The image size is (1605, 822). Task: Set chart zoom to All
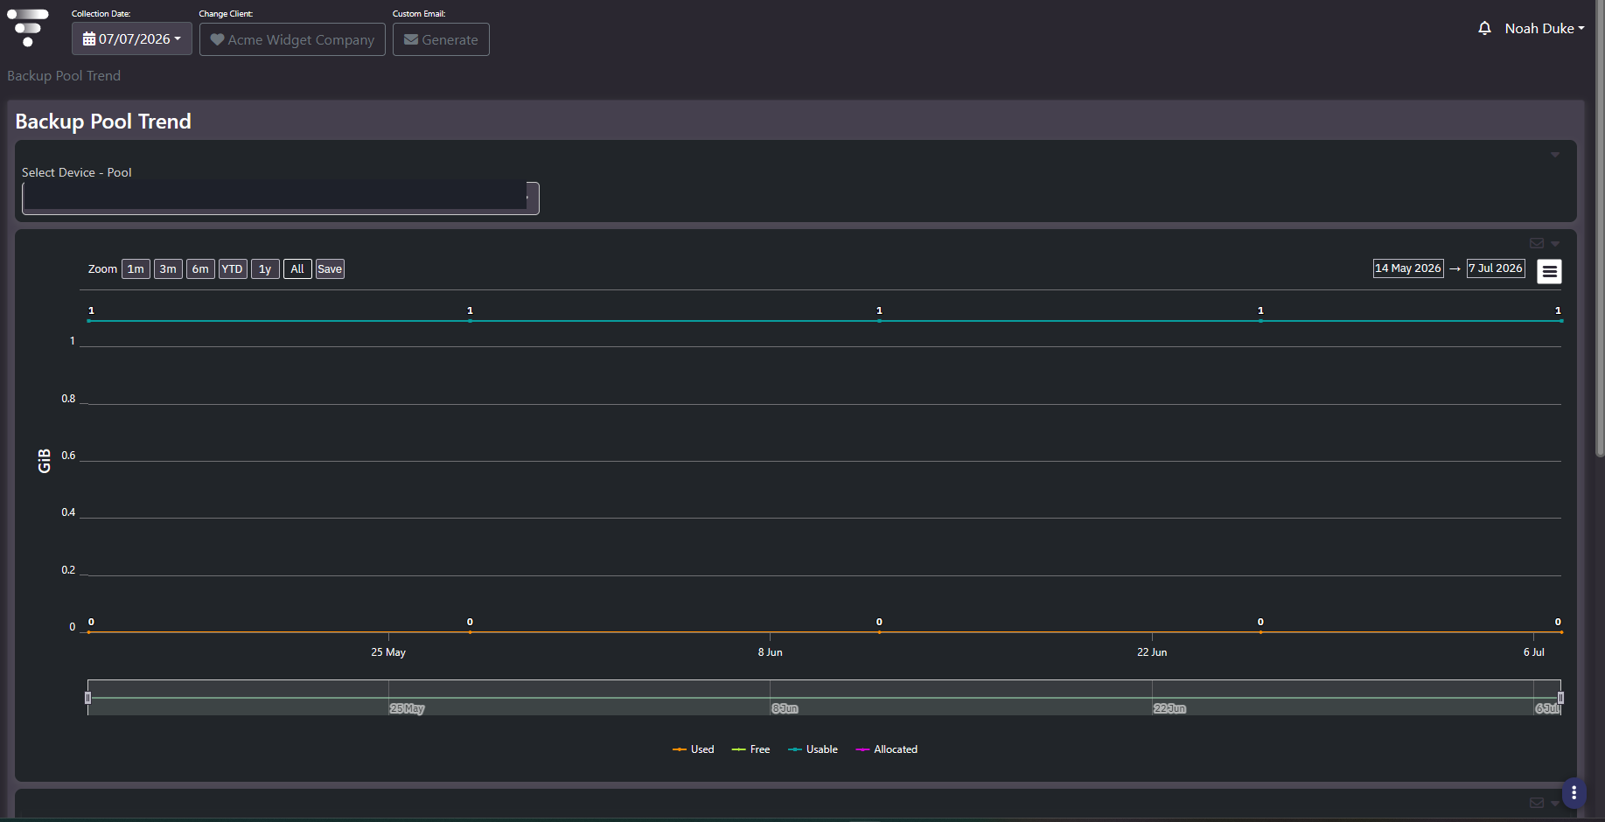(x=297, y=269)
